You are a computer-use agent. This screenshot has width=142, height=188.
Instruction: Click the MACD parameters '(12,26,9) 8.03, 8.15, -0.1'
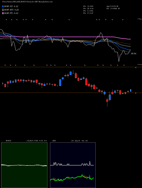pyautogui.click(x=36, y=141)
